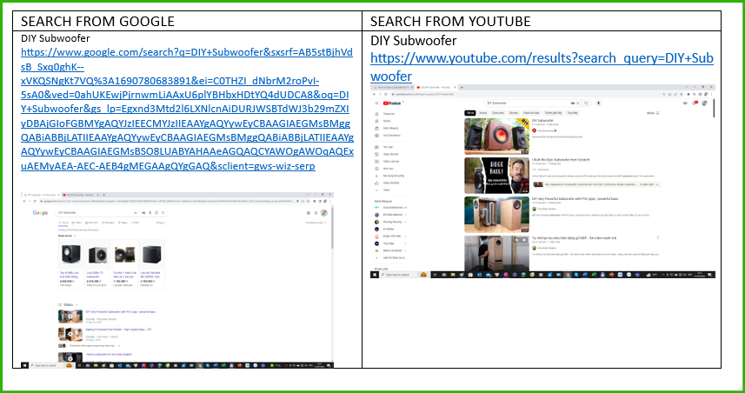The width and height of the screenshot is (745, 393).
Task: Expand the subscriptions list chevron at the sidebar bottom
Action: click(x=376, y=257)
